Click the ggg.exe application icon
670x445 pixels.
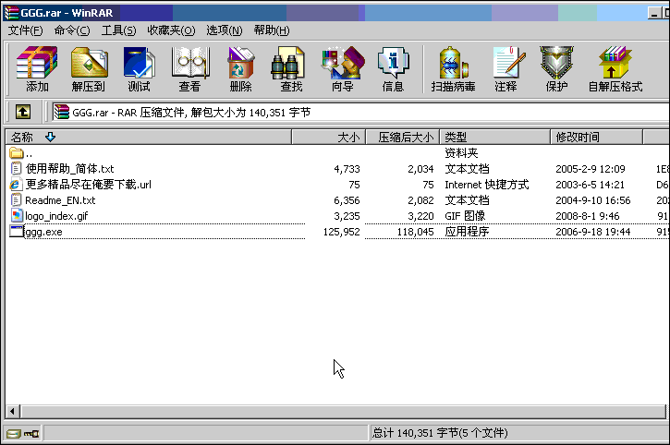click(17, 232)
